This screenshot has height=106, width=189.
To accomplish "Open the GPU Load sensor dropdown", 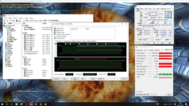I will pyautogui.click(x=150, y=64).
